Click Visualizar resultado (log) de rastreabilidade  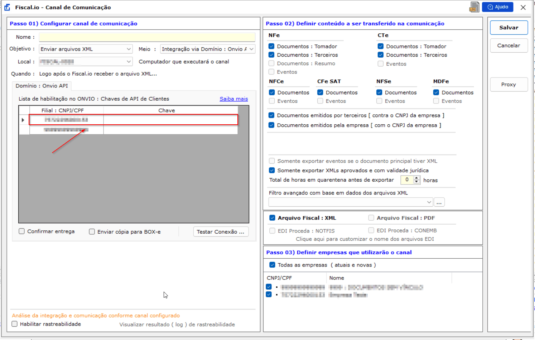[x=177, y=325]
